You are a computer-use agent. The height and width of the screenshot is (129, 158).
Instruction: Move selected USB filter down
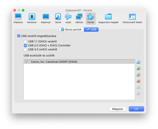pyautogui.click(x=139, y=94)
